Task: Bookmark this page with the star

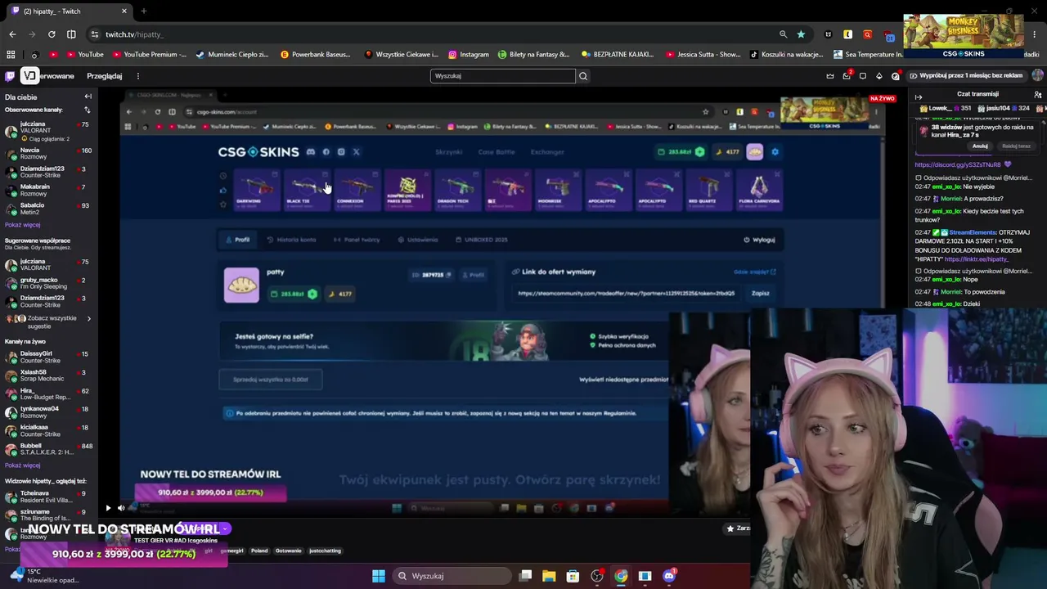Action: tap(801, 34)
